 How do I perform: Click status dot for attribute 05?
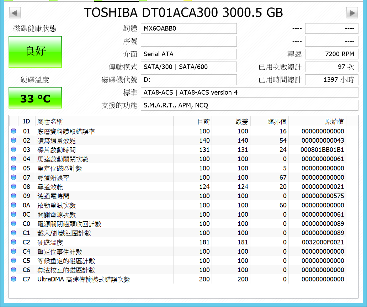14,168
